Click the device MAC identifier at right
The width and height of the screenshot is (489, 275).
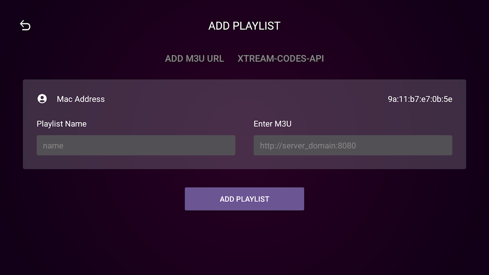point(420,99)
